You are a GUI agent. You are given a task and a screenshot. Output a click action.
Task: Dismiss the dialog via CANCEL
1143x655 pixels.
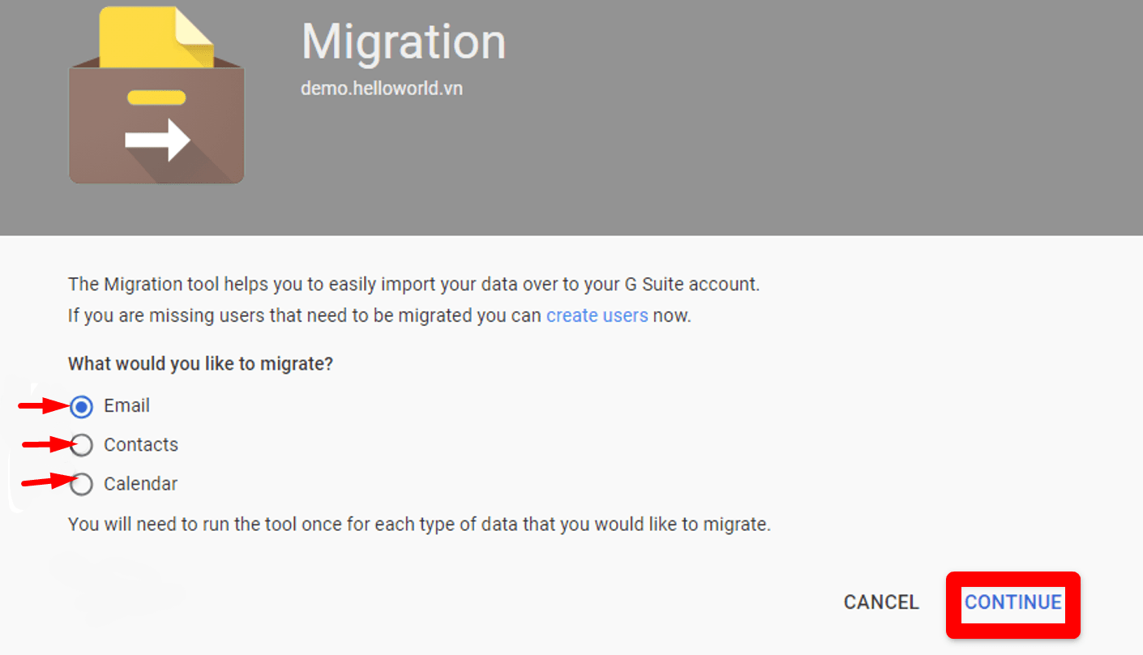881,602
